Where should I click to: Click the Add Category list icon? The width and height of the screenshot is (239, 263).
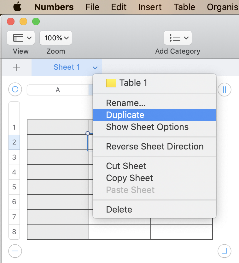(175, 38)
